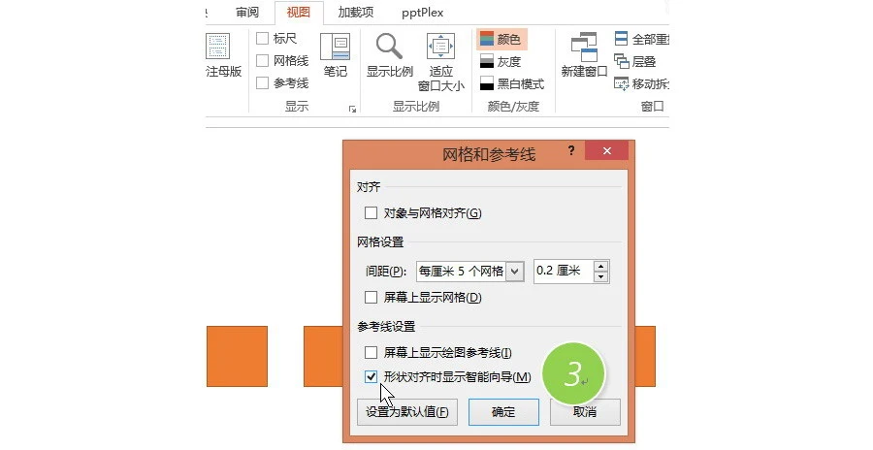Viewport: 873px width, 450px height.
Task: Select Fit to Window (适应窗口大小)
Action: click(x=440, y=62)
